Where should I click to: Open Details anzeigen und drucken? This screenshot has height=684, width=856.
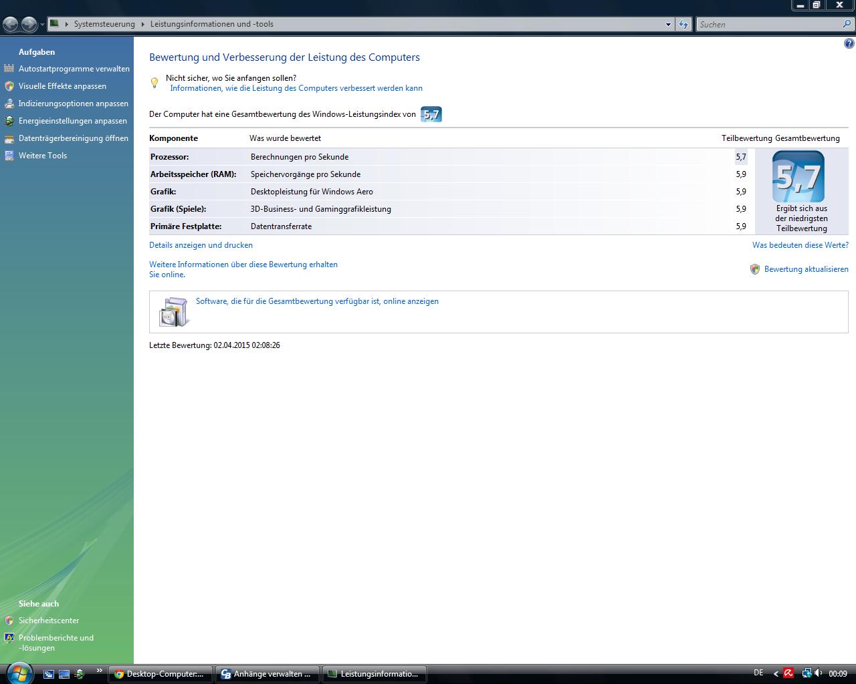pyautogui.click(x=201, y=245)
